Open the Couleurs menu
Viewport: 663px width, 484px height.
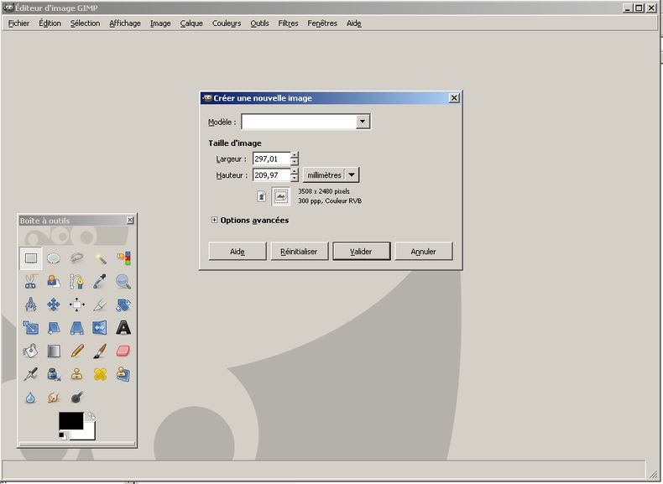[227, 23]
